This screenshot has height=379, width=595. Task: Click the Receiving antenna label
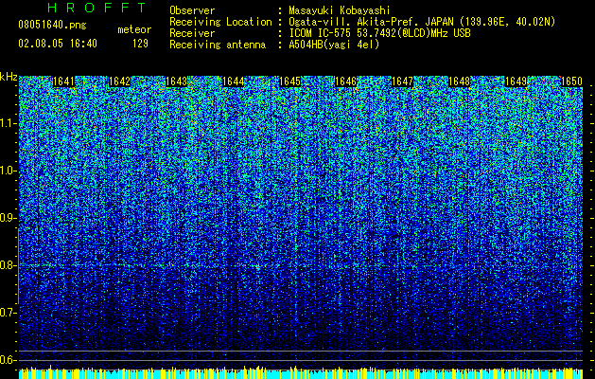point(218,45)
